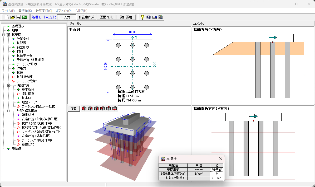Collapse the 計算・結果確認 tree branch

click(8, 111)
